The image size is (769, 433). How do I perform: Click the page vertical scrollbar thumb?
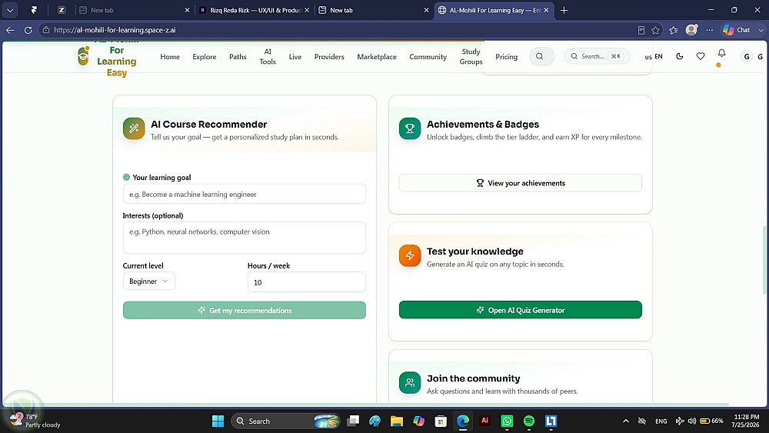[x=764, y=260]
